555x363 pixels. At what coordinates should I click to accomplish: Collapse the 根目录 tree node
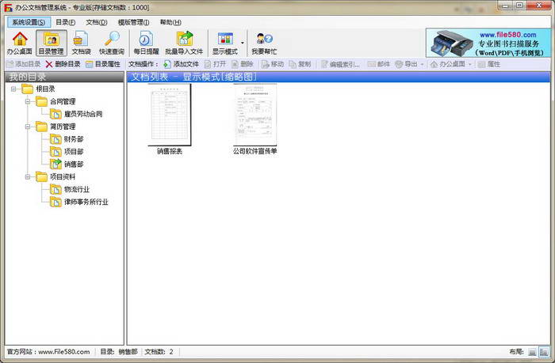(13, 89)
